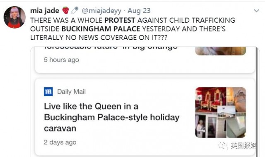Click the 5 hours ago timestamp
This screenshot has width=265, height=157.
coord(61,59)
